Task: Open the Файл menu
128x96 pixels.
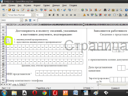Action: pos(4,5)
